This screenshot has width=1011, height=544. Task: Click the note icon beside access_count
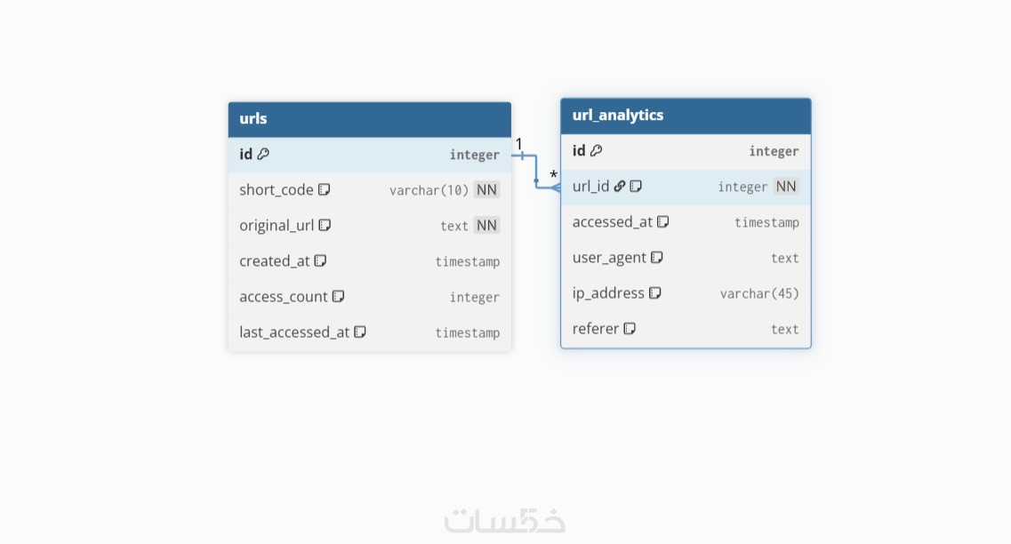338,296
